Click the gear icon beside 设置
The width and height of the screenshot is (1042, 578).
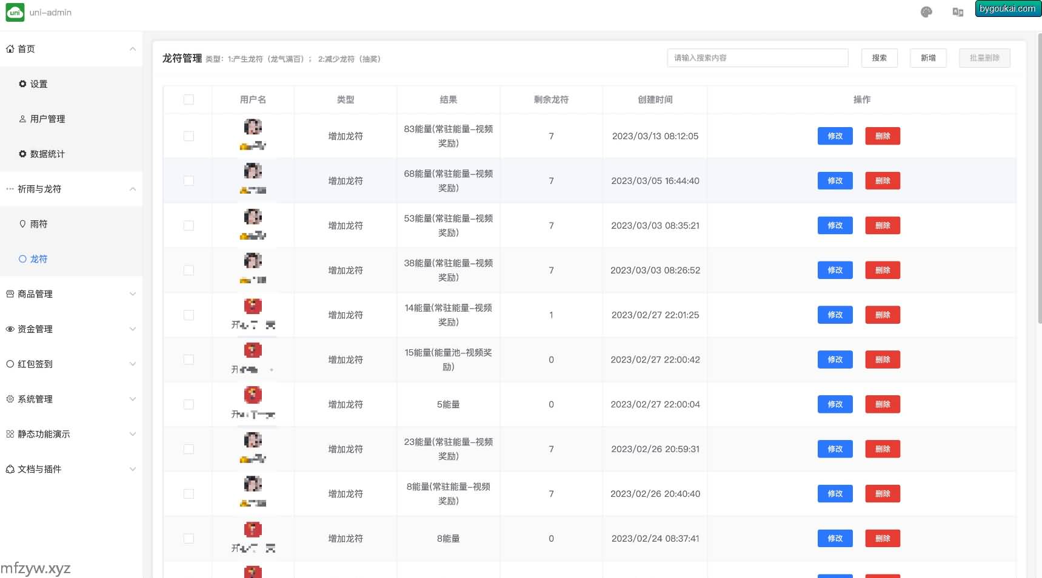[22, 84]
